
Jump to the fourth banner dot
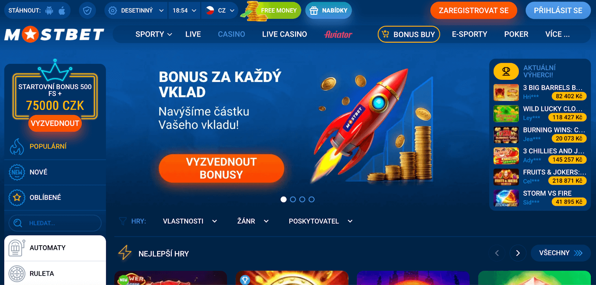point(311,200)
